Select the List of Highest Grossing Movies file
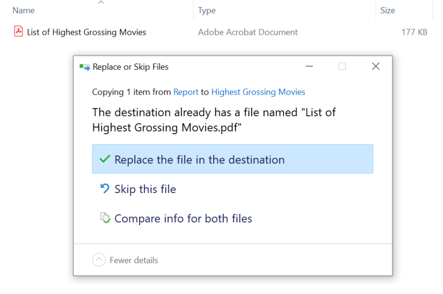The width and height of the screenshot is (443, 294). tap(87, 32)
